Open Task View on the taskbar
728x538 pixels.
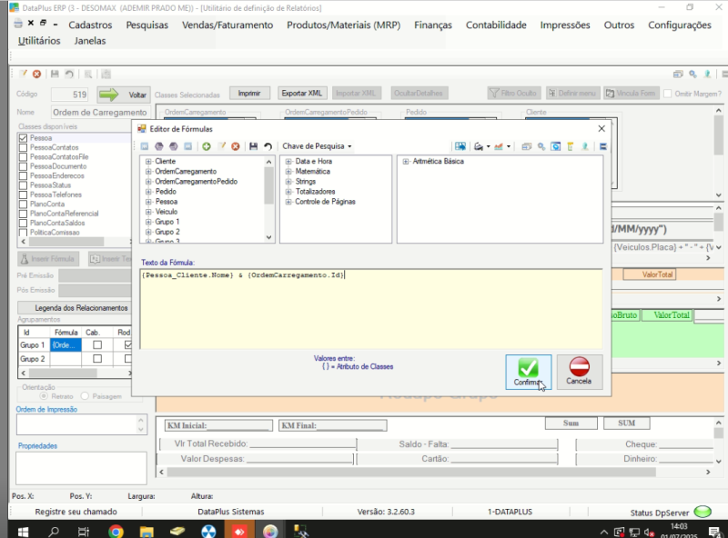(84, 531)
